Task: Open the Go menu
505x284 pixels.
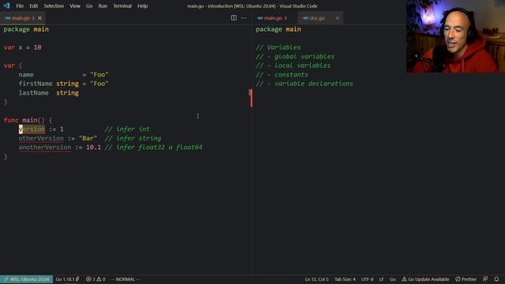Action: click(x=89, y=6)
